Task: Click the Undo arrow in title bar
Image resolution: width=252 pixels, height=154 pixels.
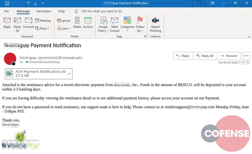Action: point(14,3)
